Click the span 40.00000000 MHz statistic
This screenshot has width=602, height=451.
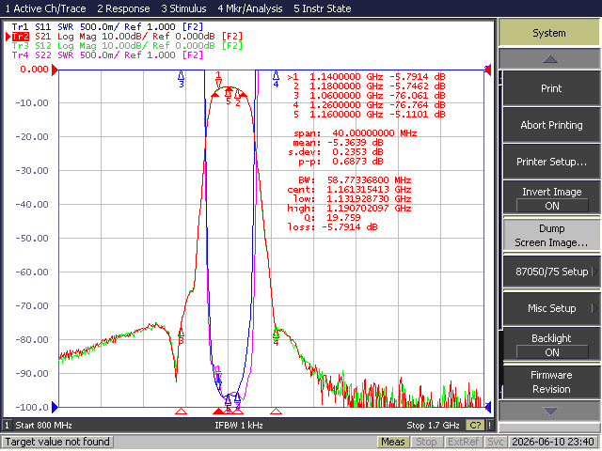(356, 133)
